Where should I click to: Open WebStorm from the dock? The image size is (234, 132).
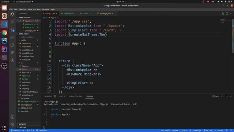pyautogui.click(x=4, y=41)
